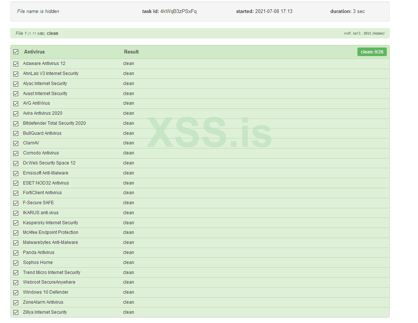Uncheck the Panda Antivirus checkbox
The height and width of the screenshot is (323, 418).
(16, 253)
